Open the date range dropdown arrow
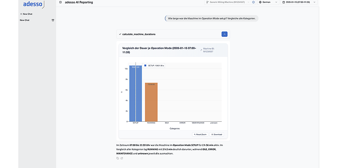337x168 pixels. click(x=314, y=2)
